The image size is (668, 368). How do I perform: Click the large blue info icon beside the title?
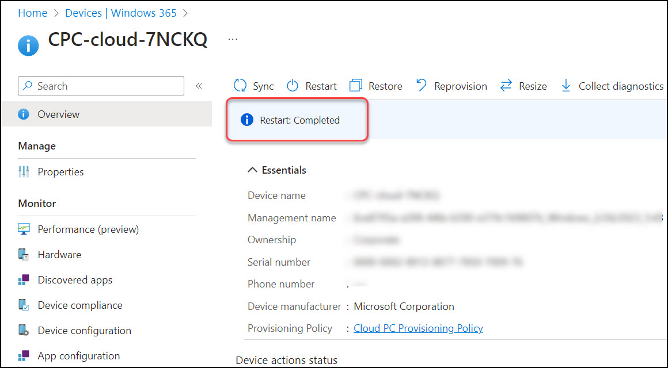pos(29,45)
